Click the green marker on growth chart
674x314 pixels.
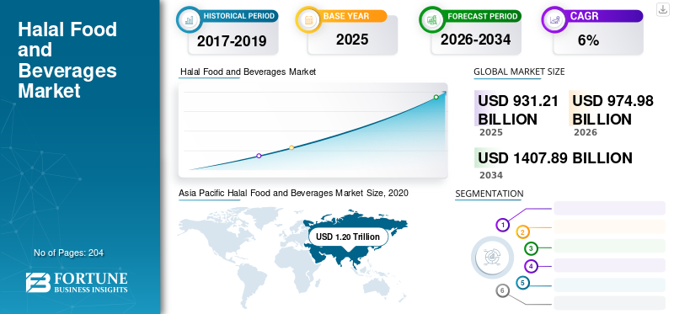436,97
